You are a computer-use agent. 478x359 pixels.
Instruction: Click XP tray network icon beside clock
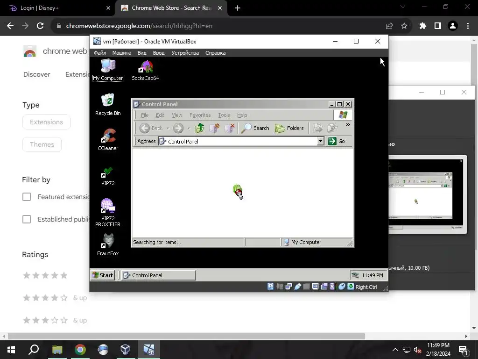[355, 275]
